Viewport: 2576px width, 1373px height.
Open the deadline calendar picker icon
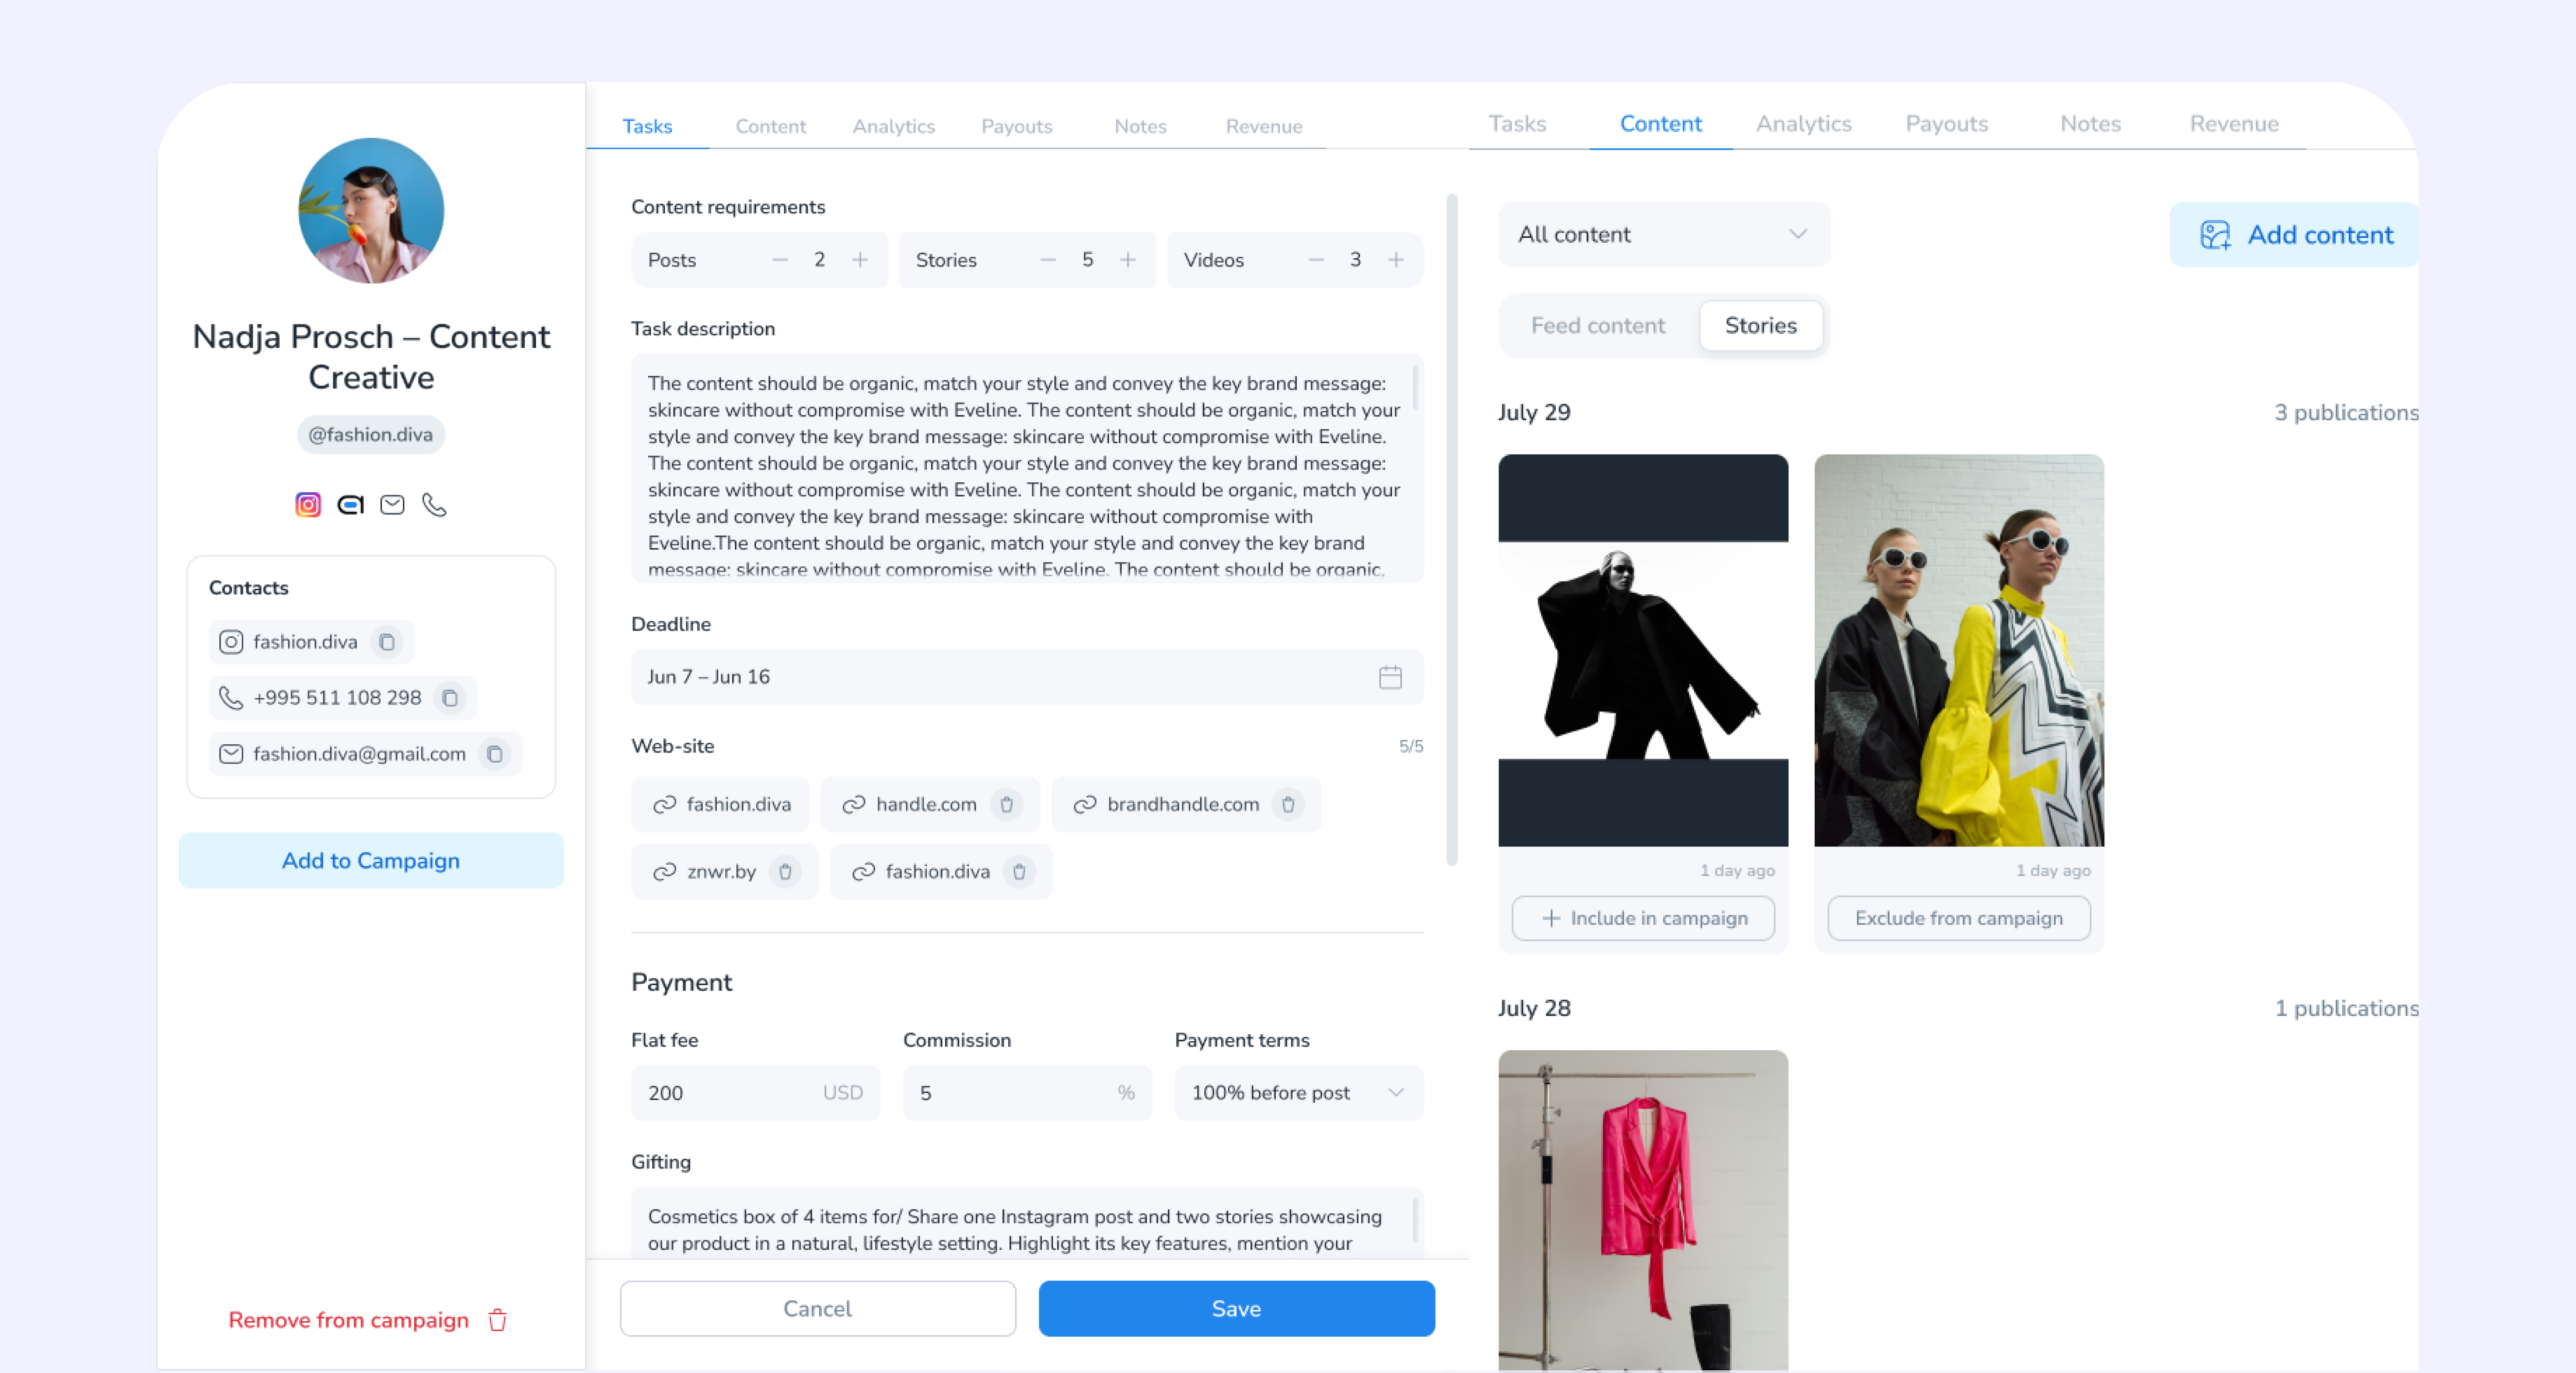[1390, 676]
